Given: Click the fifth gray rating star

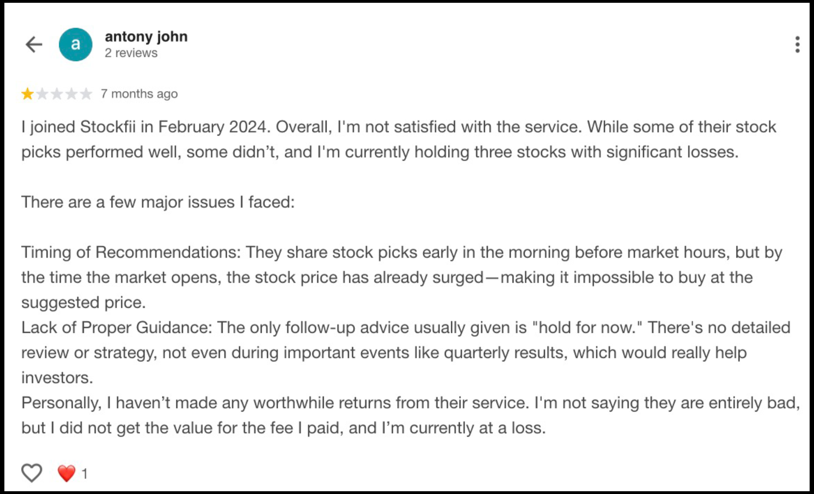Looking at the screenshot, I should click(x=86, y=94).
